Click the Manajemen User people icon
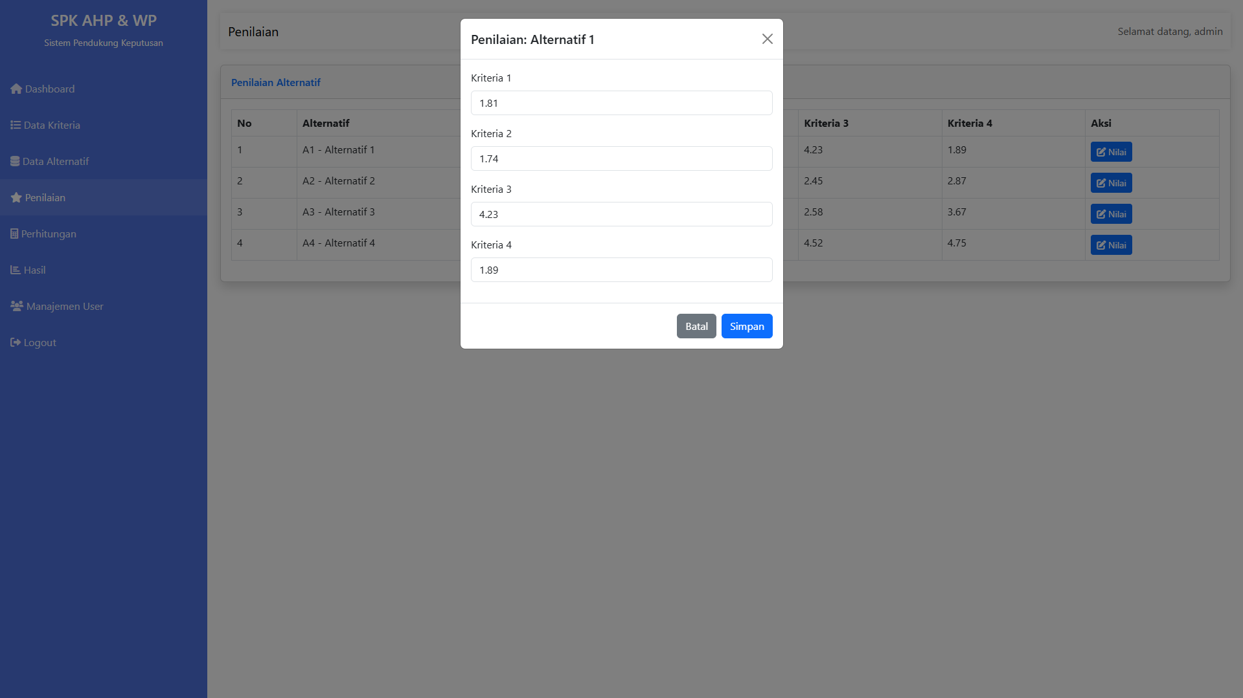The image size is (1243, 698). click(17, 307)
